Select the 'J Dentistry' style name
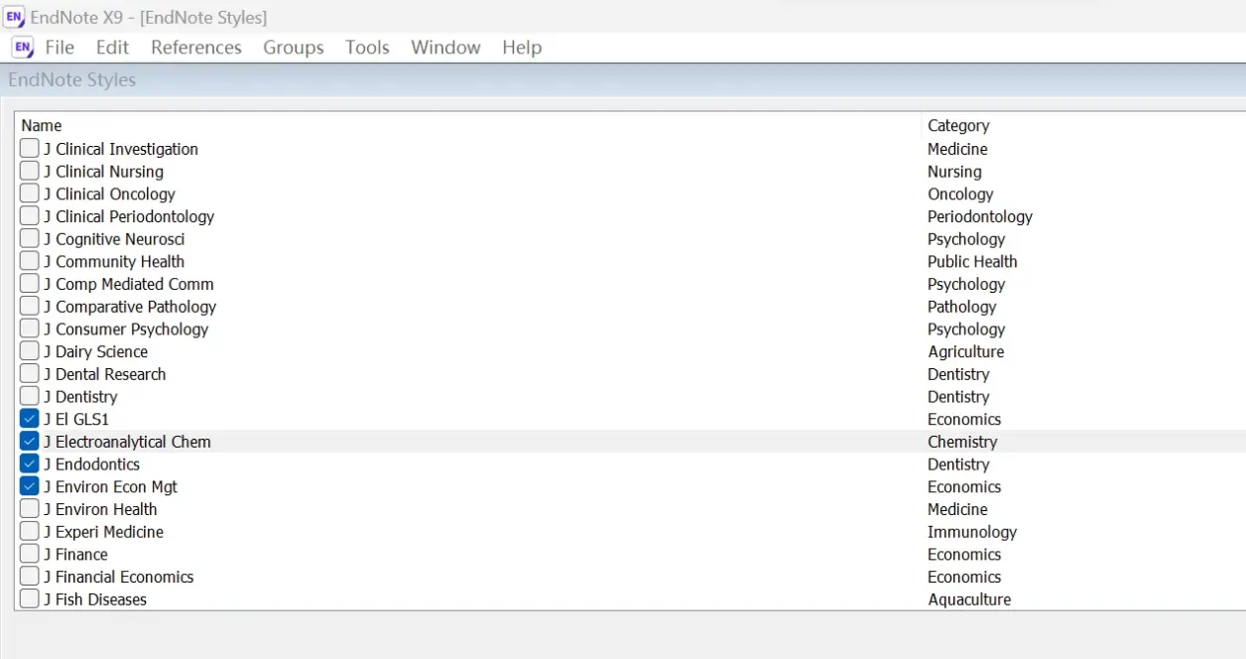Screen dimensions: 1246x659 pos(80,397)
